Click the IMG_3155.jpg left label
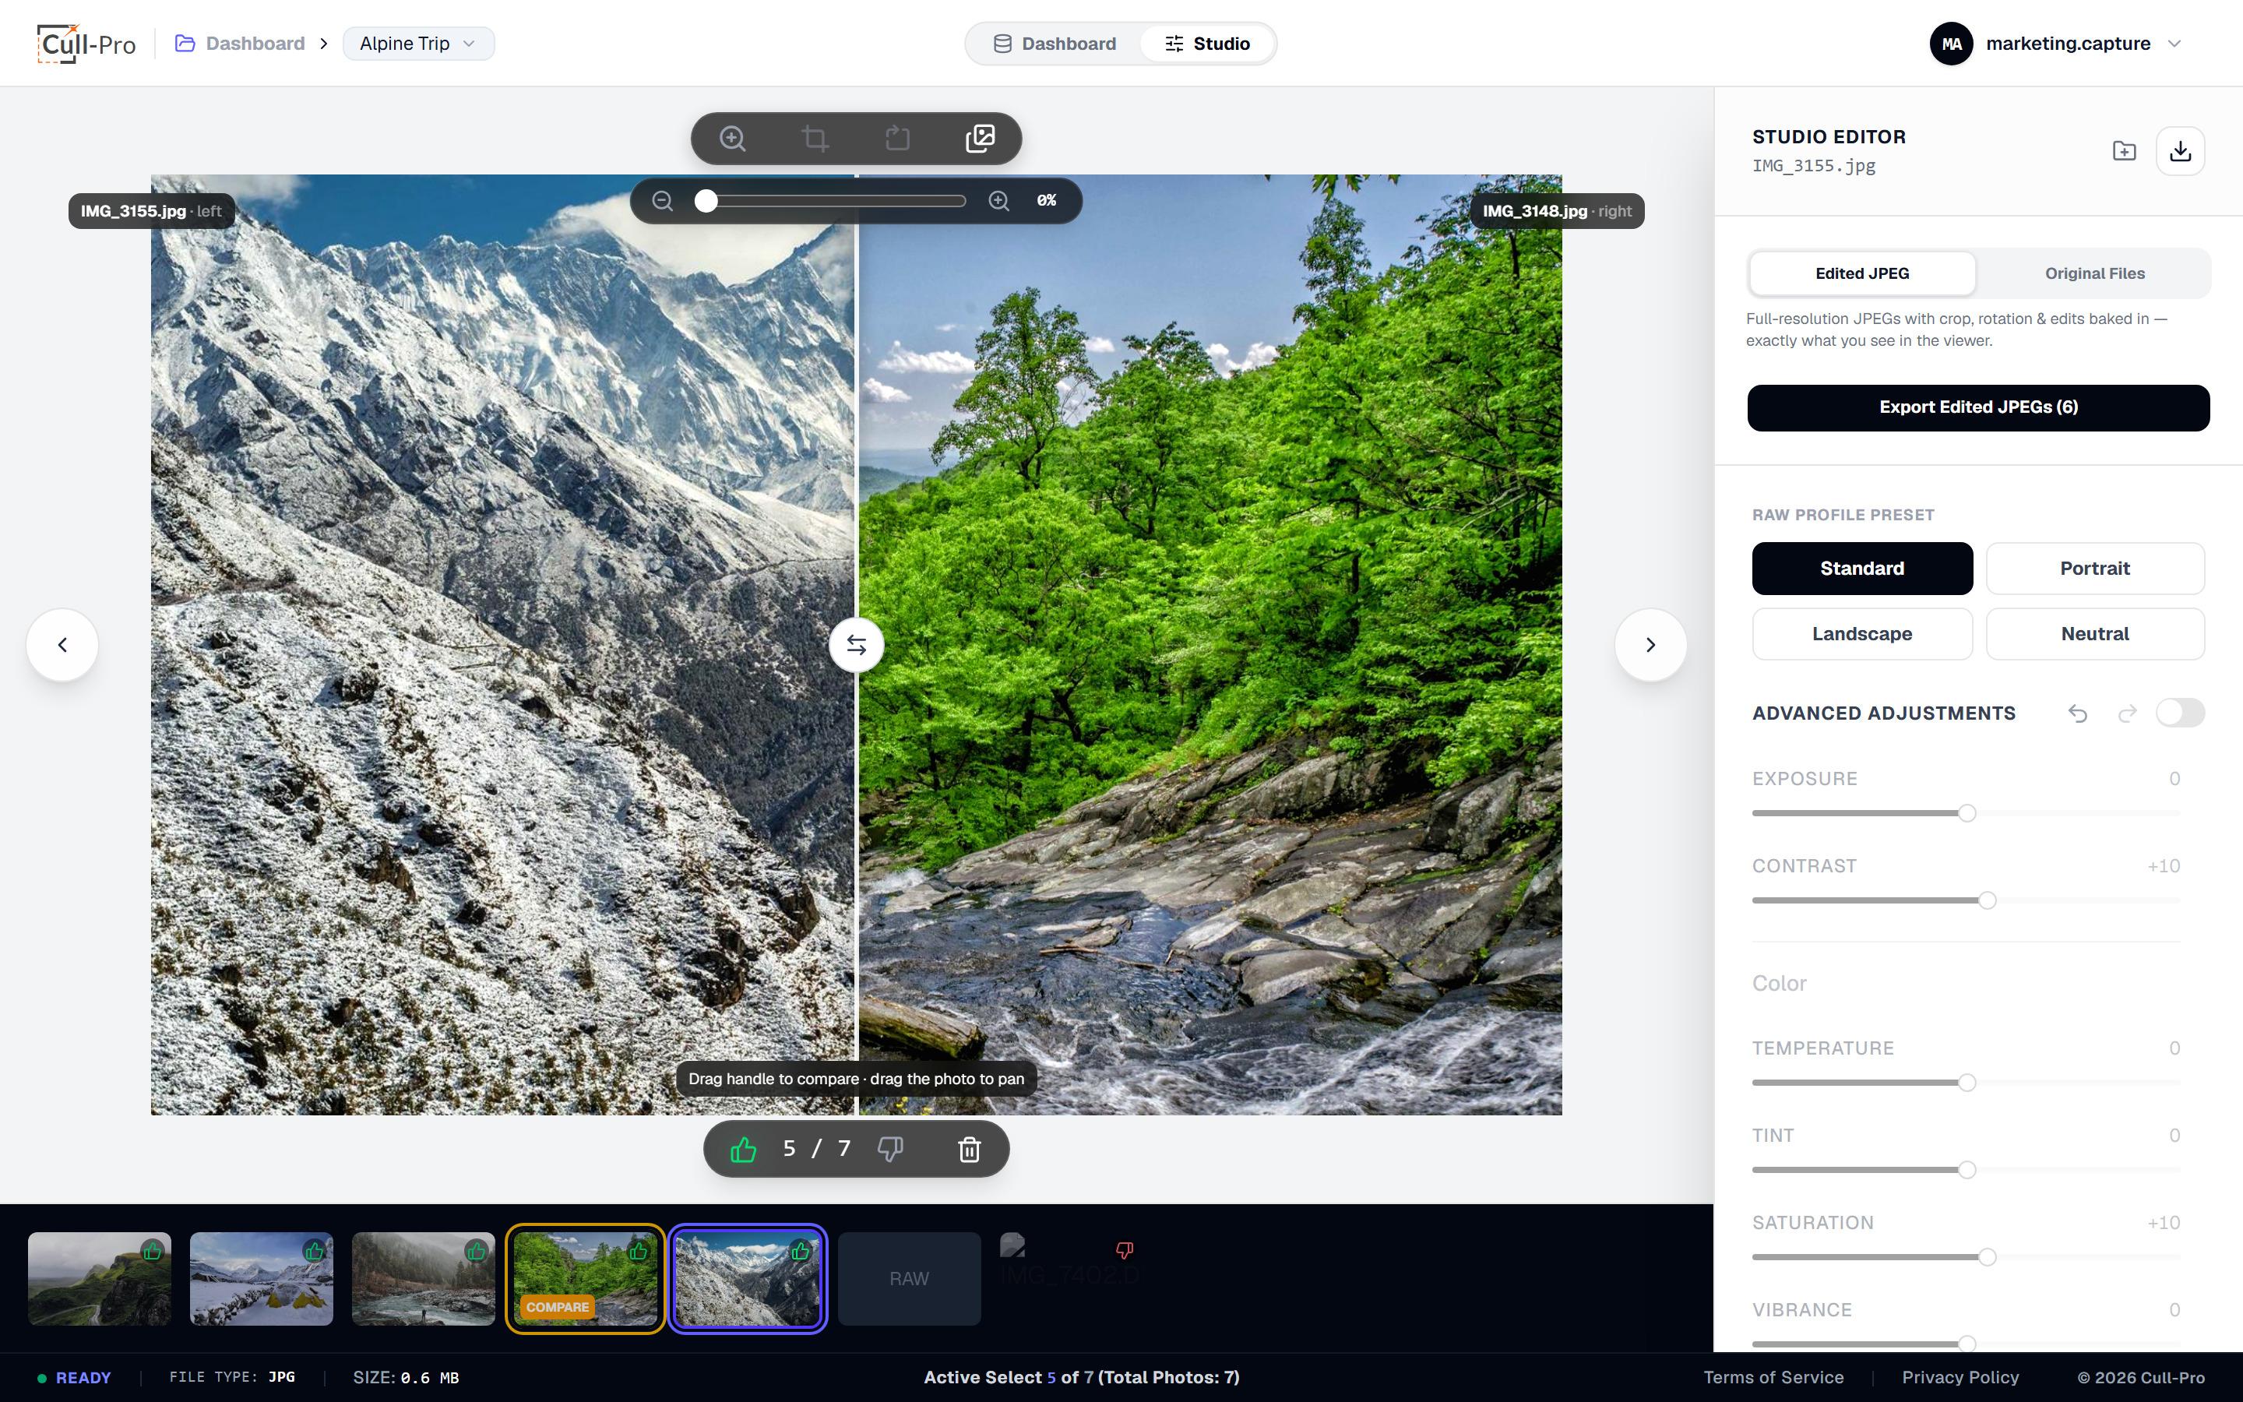 [151, 211]
